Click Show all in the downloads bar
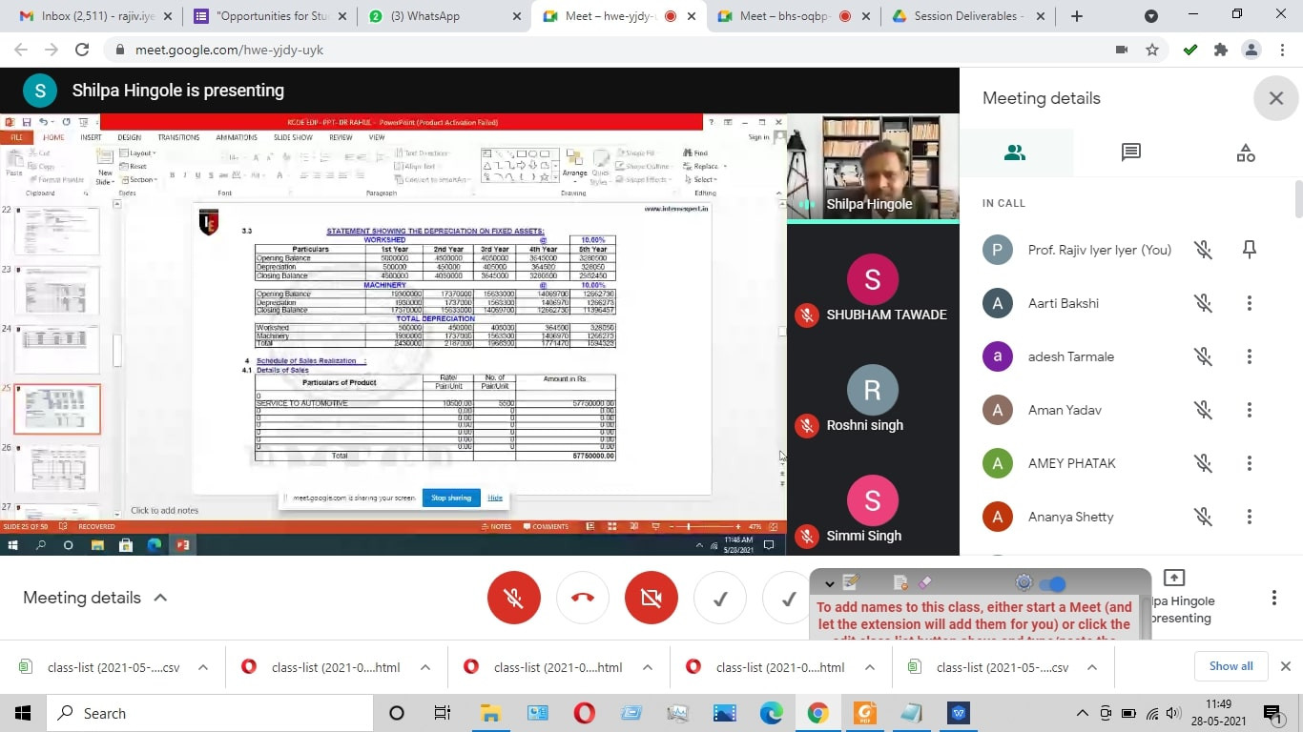 (1231, 666)
